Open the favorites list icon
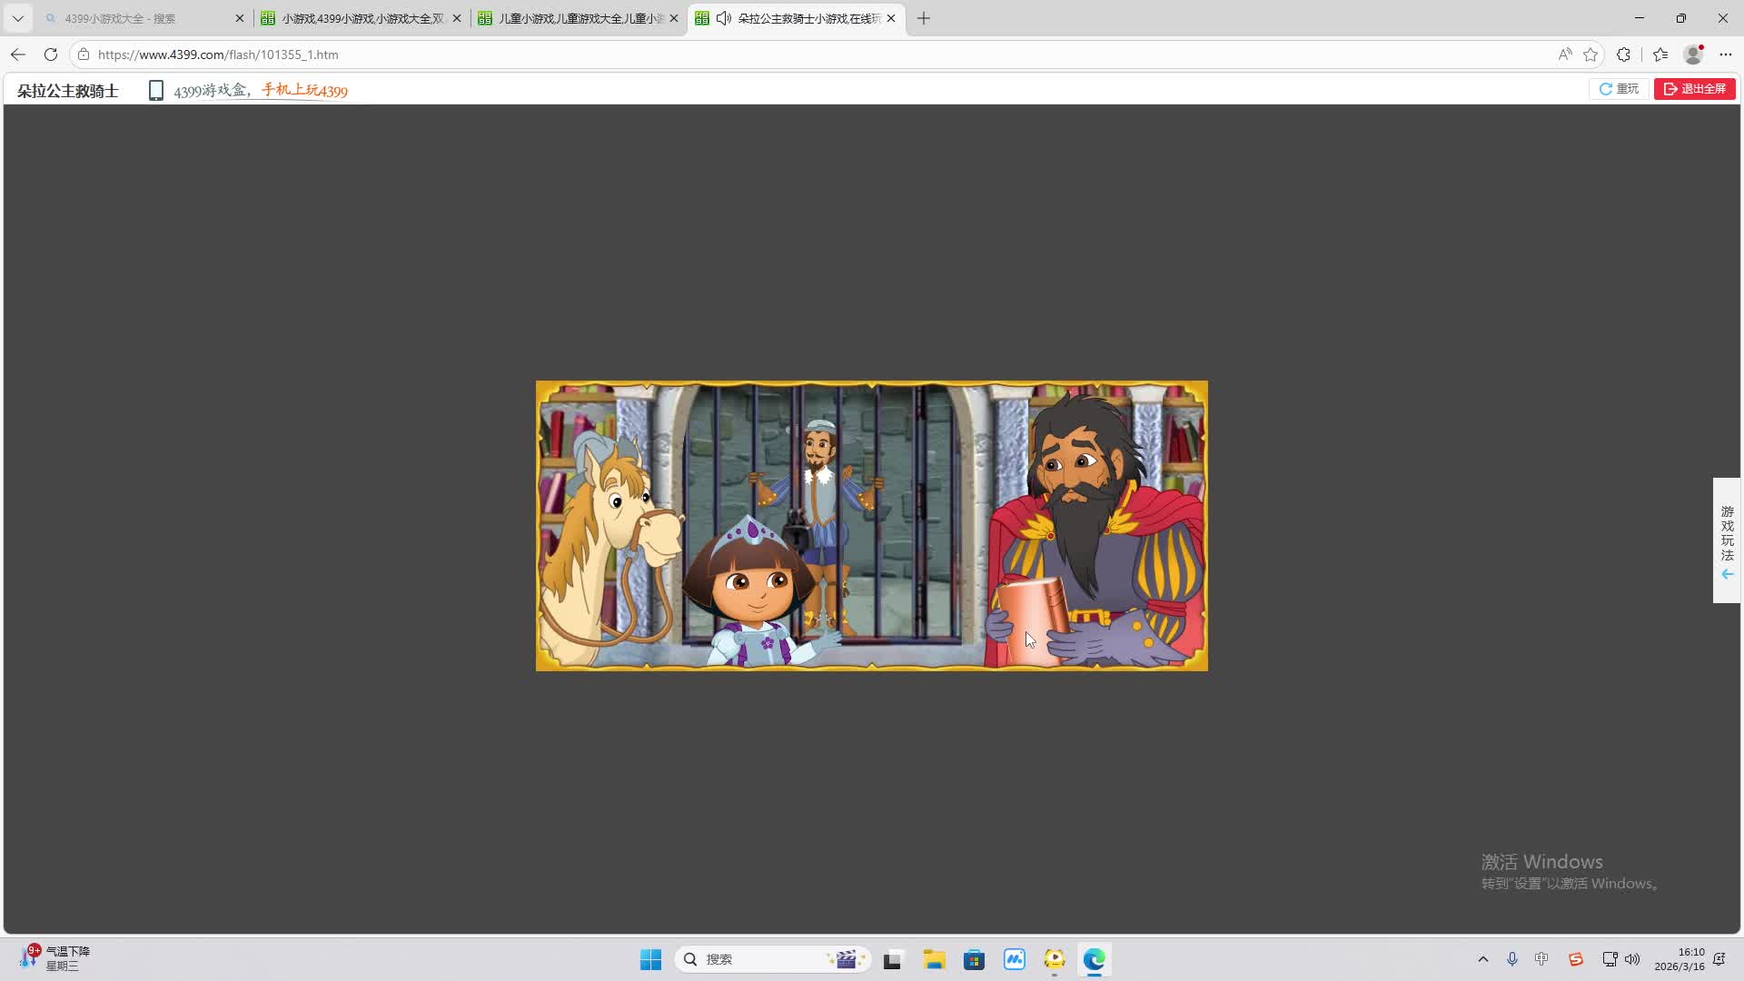This screenshot has height=981, width=1744. pyautogui.click(x=1660, y=54)
